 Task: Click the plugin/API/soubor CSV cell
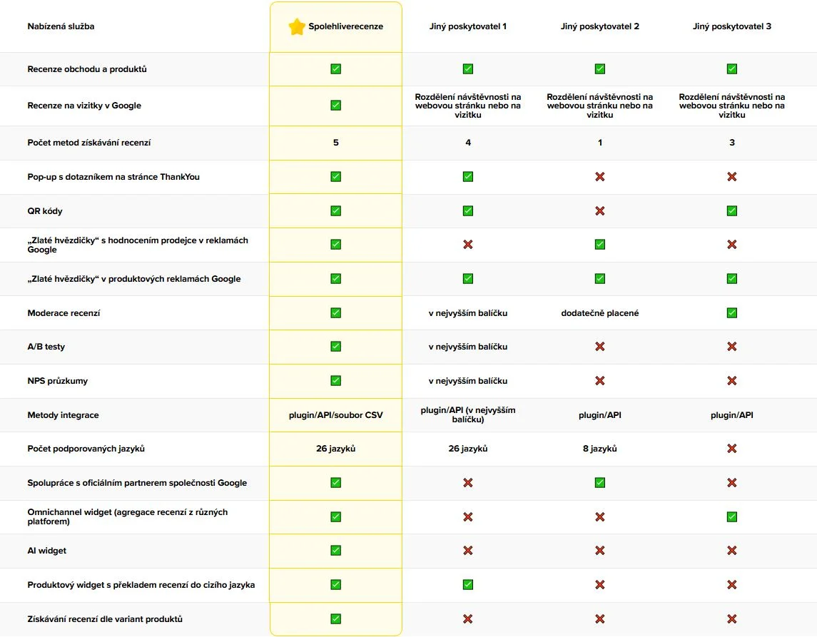coord(335,415)
